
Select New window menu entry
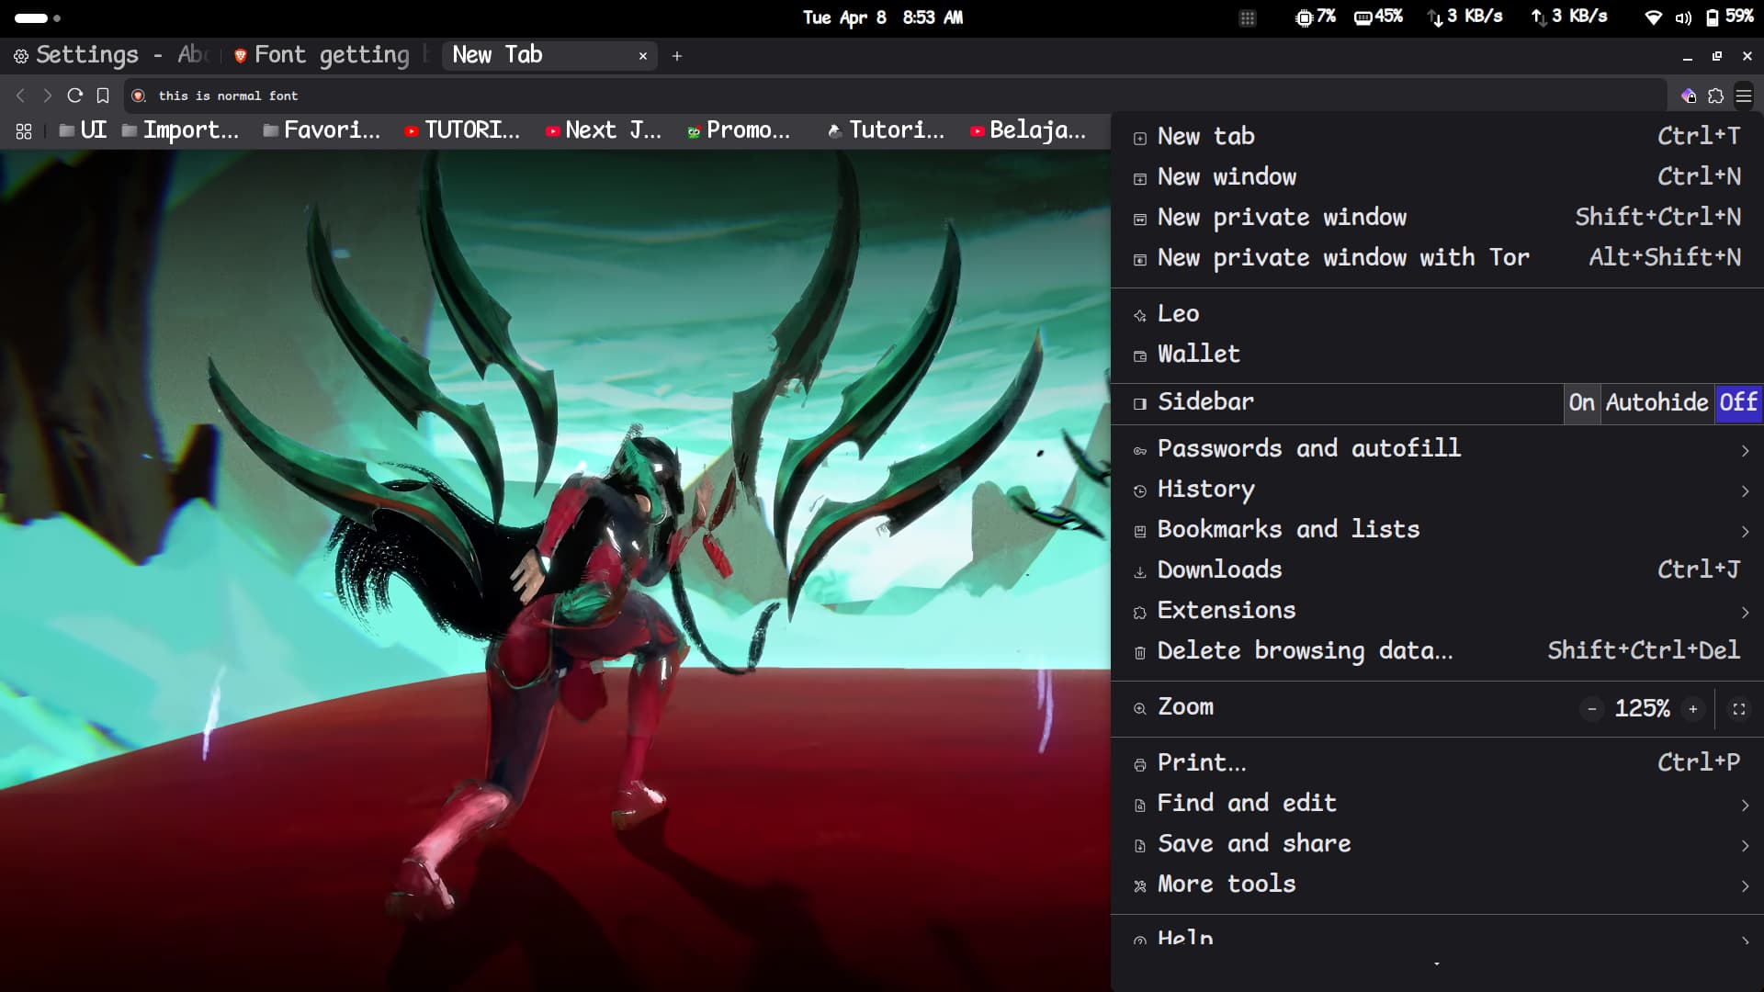click(x=1437, y=177)
